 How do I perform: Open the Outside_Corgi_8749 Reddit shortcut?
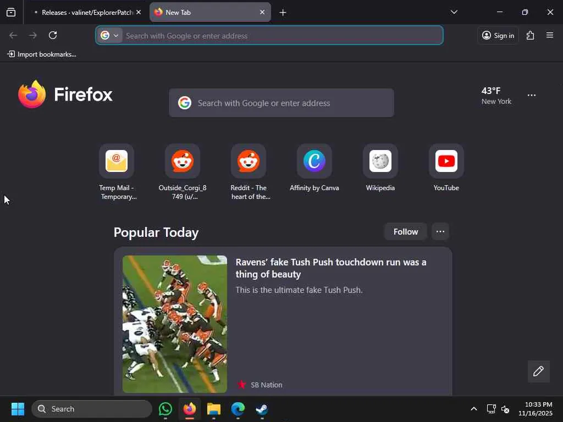pos(183,172)
